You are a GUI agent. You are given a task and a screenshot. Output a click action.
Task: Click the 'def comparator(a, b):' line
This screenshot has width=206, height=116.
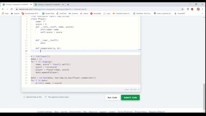click(48, 48)
